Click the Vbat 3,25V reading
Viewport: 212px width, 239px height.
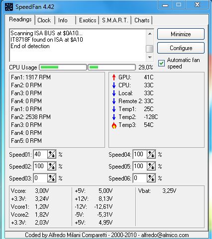point(157,191)
